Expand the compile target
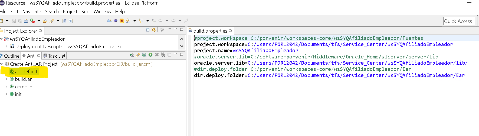This screenshot has height=136, width=479. click(6, 86)
